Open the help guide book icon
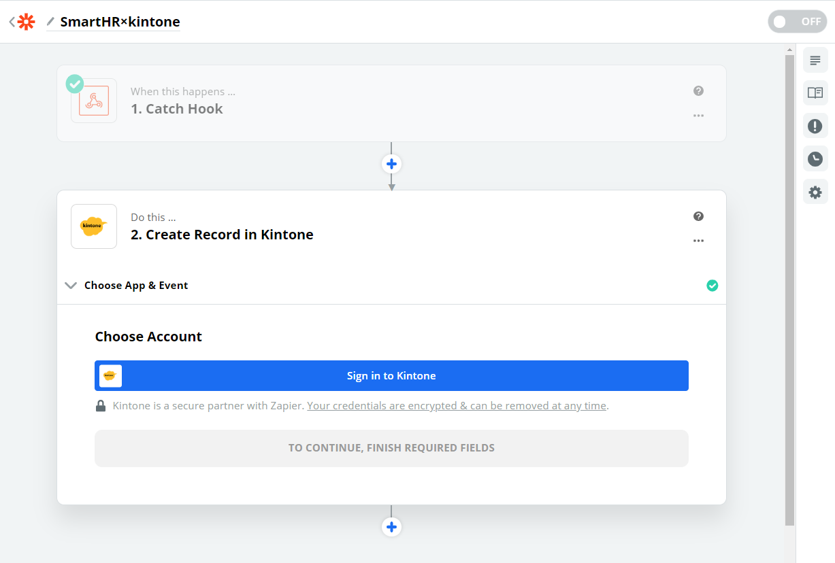This screenshot has width=835, height=563. coord(815,92)
